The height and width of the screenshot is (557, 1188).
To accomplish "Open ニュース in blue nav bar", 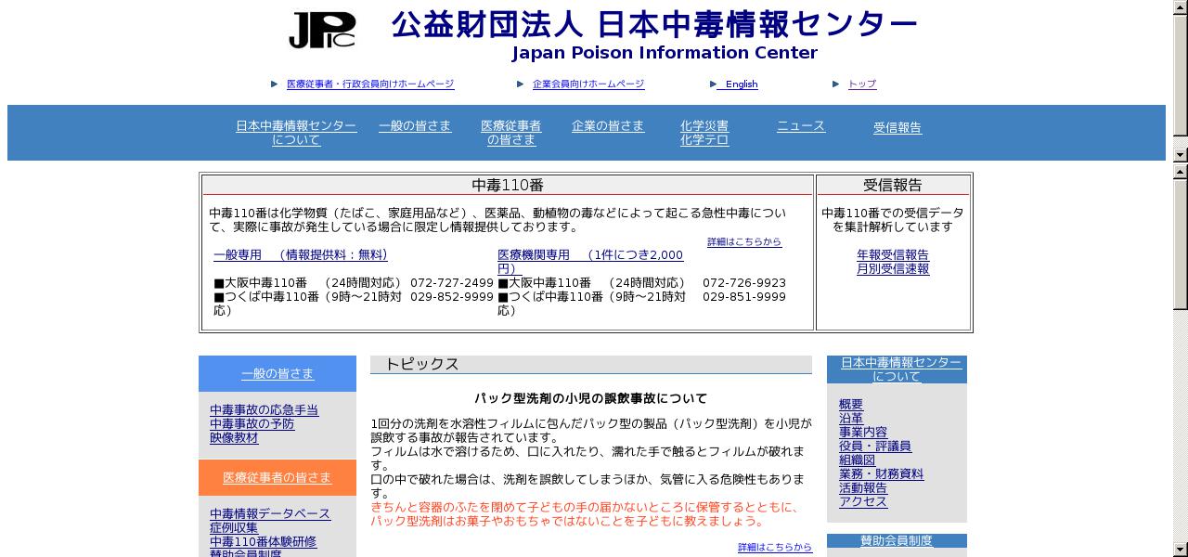I will click(x=801, y=126).
